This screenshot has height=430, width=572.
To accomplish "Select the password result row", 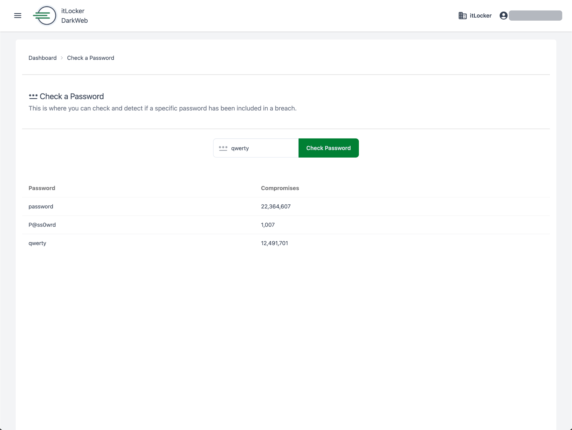I will 41,207.
